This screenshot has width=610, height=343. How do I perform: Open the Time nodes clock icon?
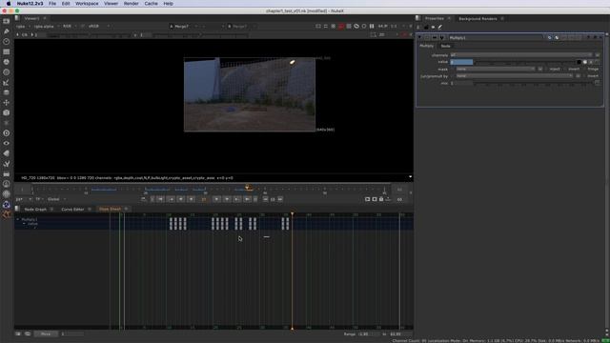(x=7, y=41)
